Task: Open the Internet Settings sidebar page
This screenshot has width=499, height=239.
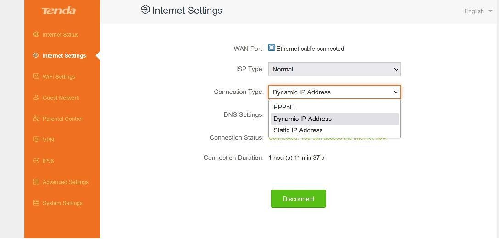Action: click(x=64, y=55)
